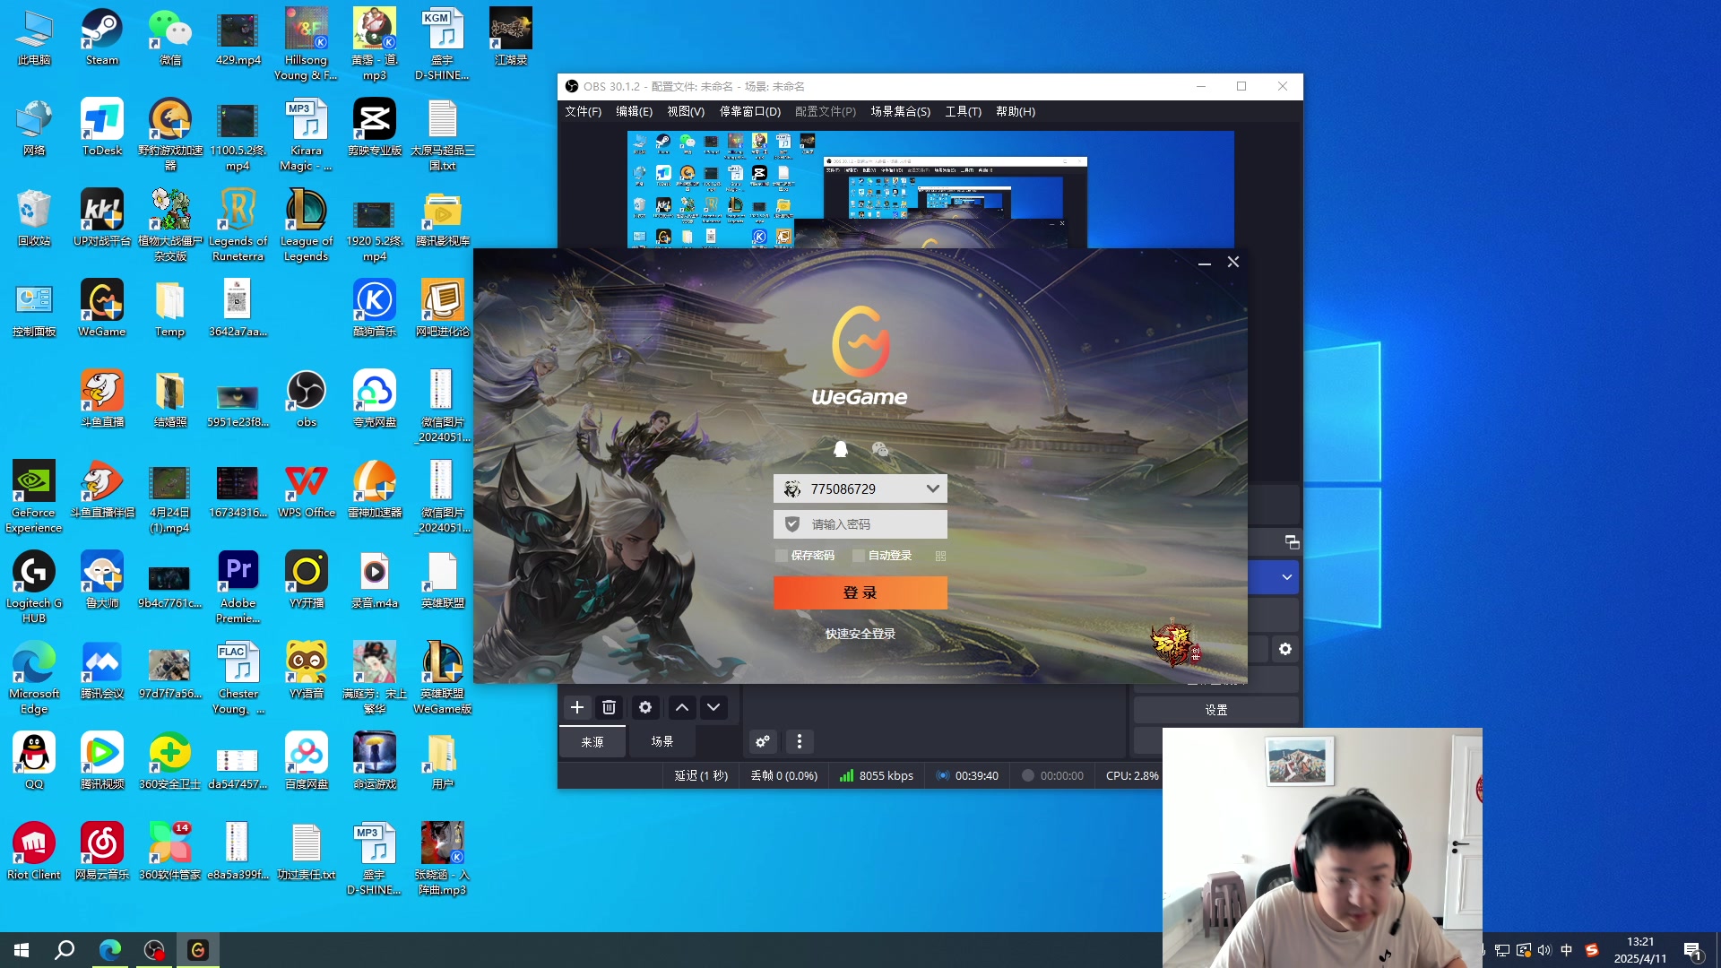Open GeForce Experience desktop icon
1721x968 pixels.
(34, 497)
